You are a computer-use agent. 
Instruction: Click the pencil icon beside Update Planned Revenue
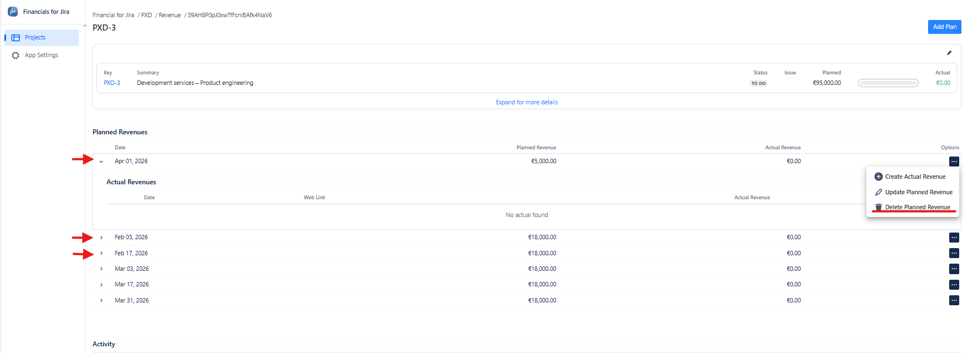point(879,192)
